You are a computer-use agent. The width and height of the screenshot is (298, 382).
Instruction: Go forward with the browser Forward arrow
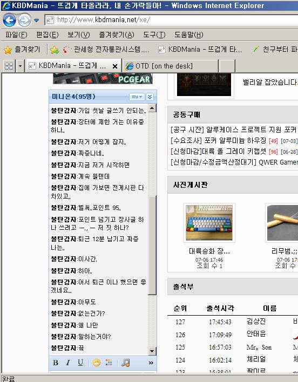[x=24, y=20]
